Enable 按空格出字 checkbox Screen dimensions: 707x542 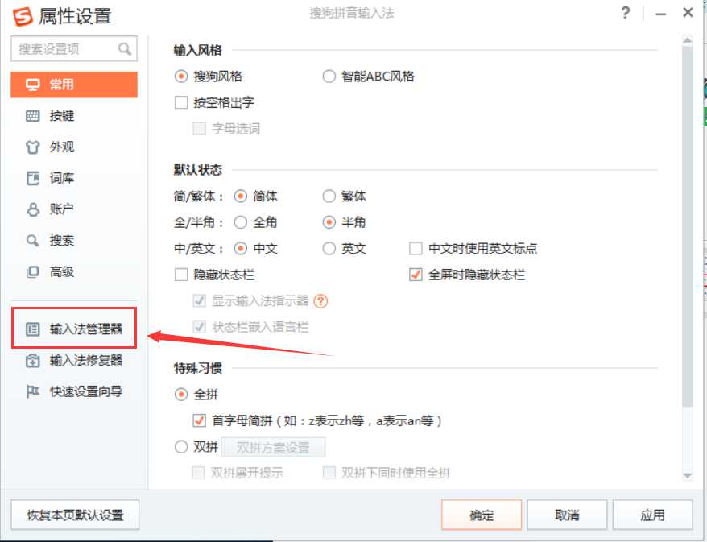coord(181,102)
